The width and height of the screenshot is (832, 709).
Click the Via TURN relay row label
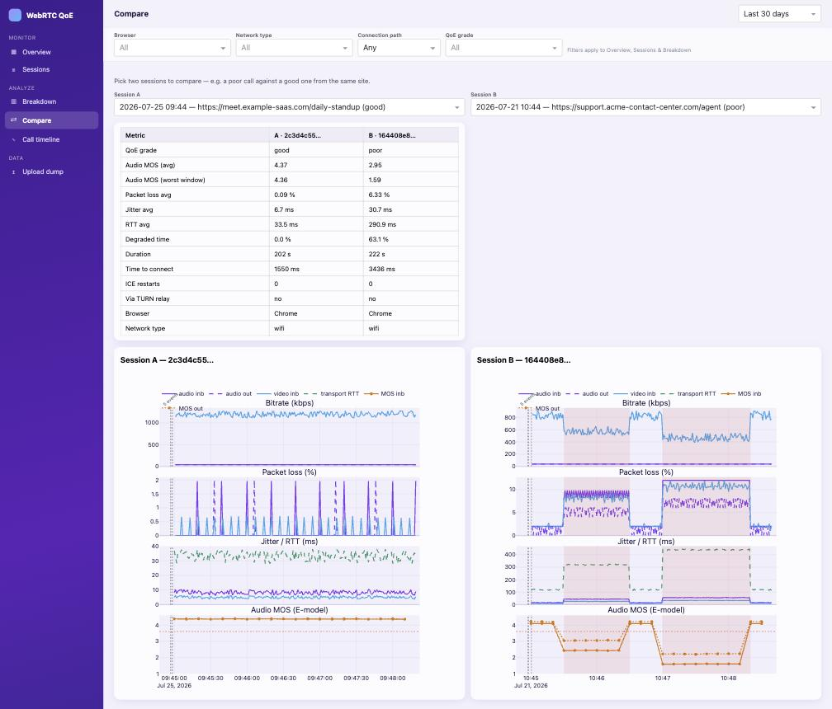(x=148, y=298)
